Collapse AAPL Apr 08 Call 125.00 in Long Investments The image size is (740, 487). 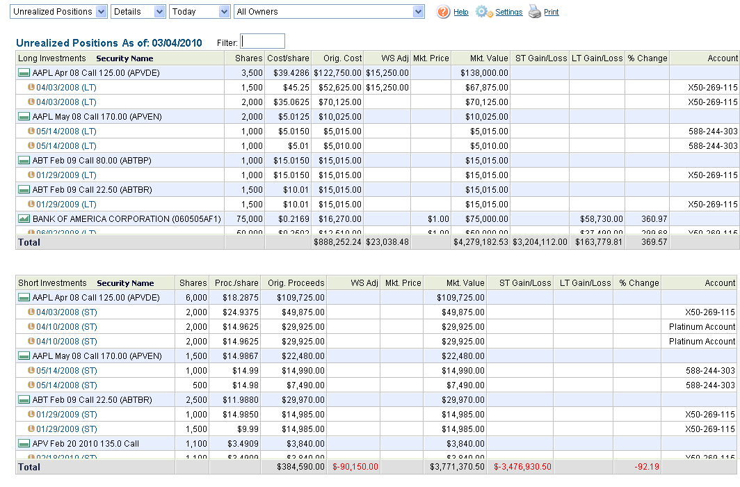click(24, 72)
